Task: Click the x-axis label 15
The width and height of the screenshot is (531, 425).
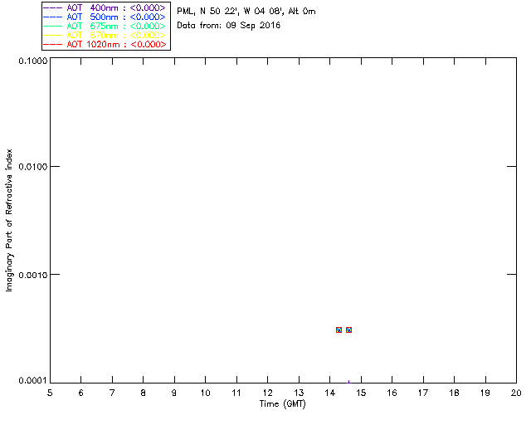Action: pos(361,393)
